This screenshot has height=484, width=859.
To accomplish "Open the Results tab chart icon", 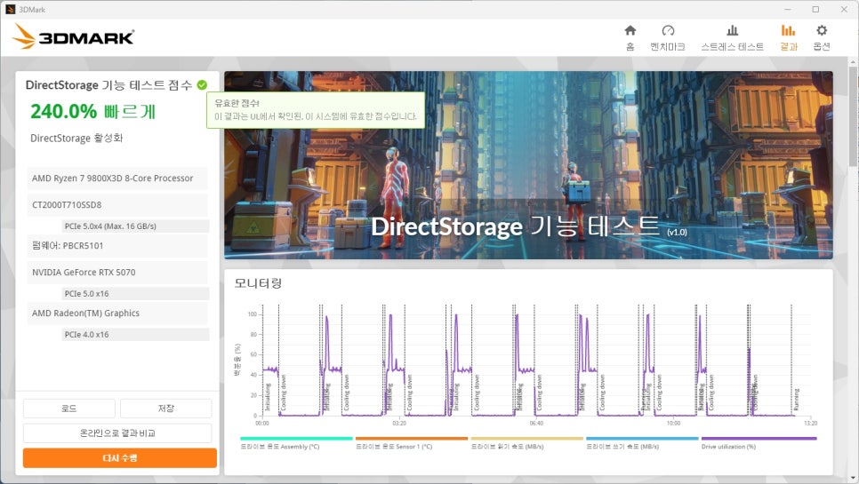I will [789, 30].
